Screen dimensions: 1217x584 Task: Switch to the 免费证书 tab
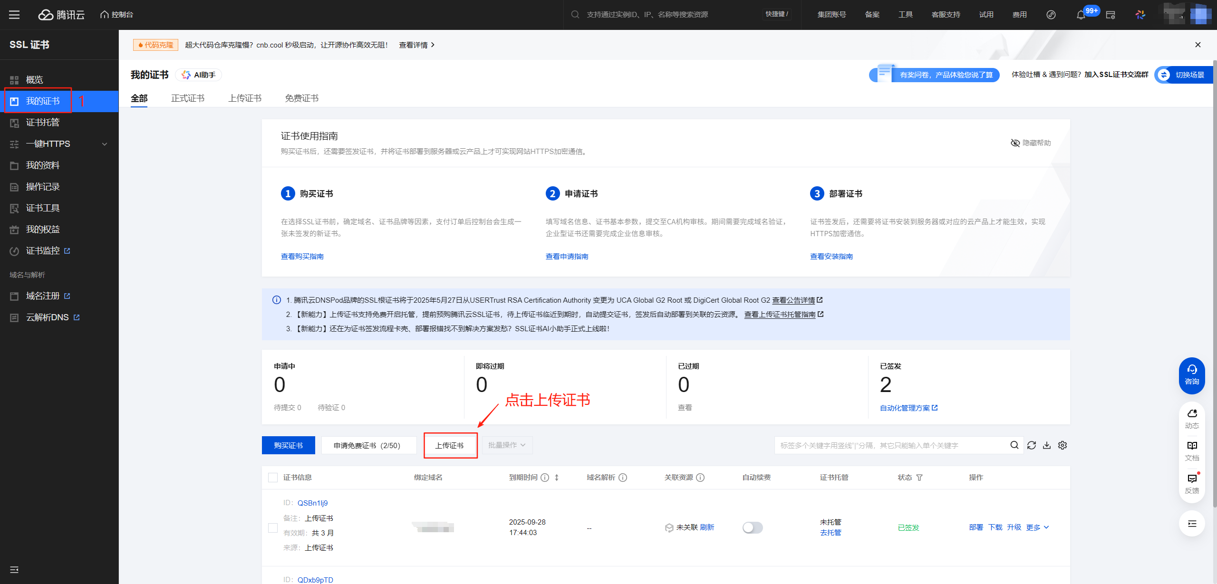(301, 98)
